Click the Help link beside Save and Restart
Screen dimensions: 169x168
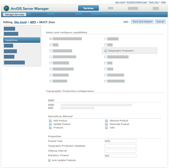[x=126, y=22]
